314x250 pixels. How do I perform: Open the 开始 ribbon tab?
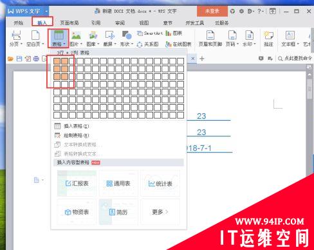coord(19,22)
